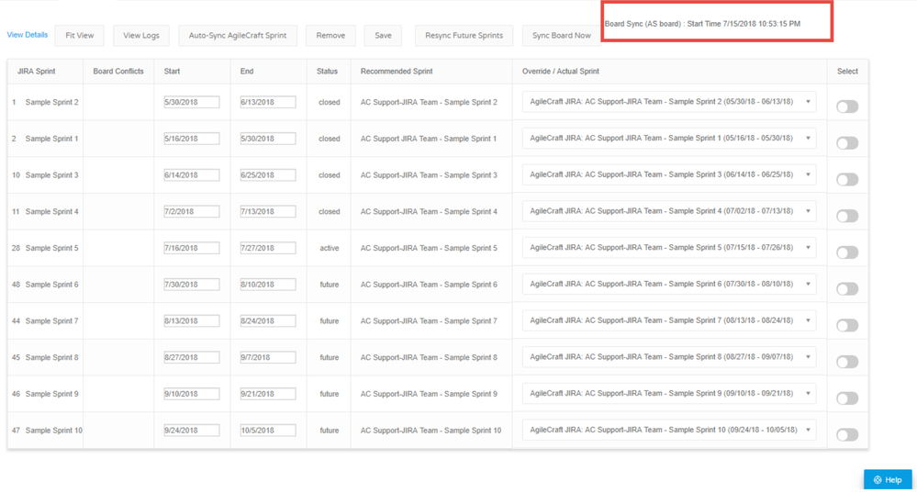This screenshot has height=493, width=917.
Task: Click recommended sprint 'AC Support JIRA Team - Sample Sprint 1'
Action: click(429, 139)
